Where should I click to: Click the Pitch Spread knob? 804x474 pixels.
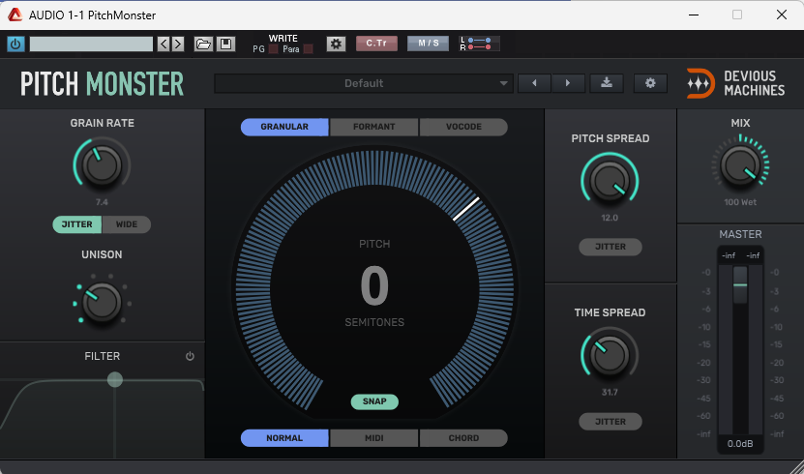pyautogui.click(x=610, y=181)
